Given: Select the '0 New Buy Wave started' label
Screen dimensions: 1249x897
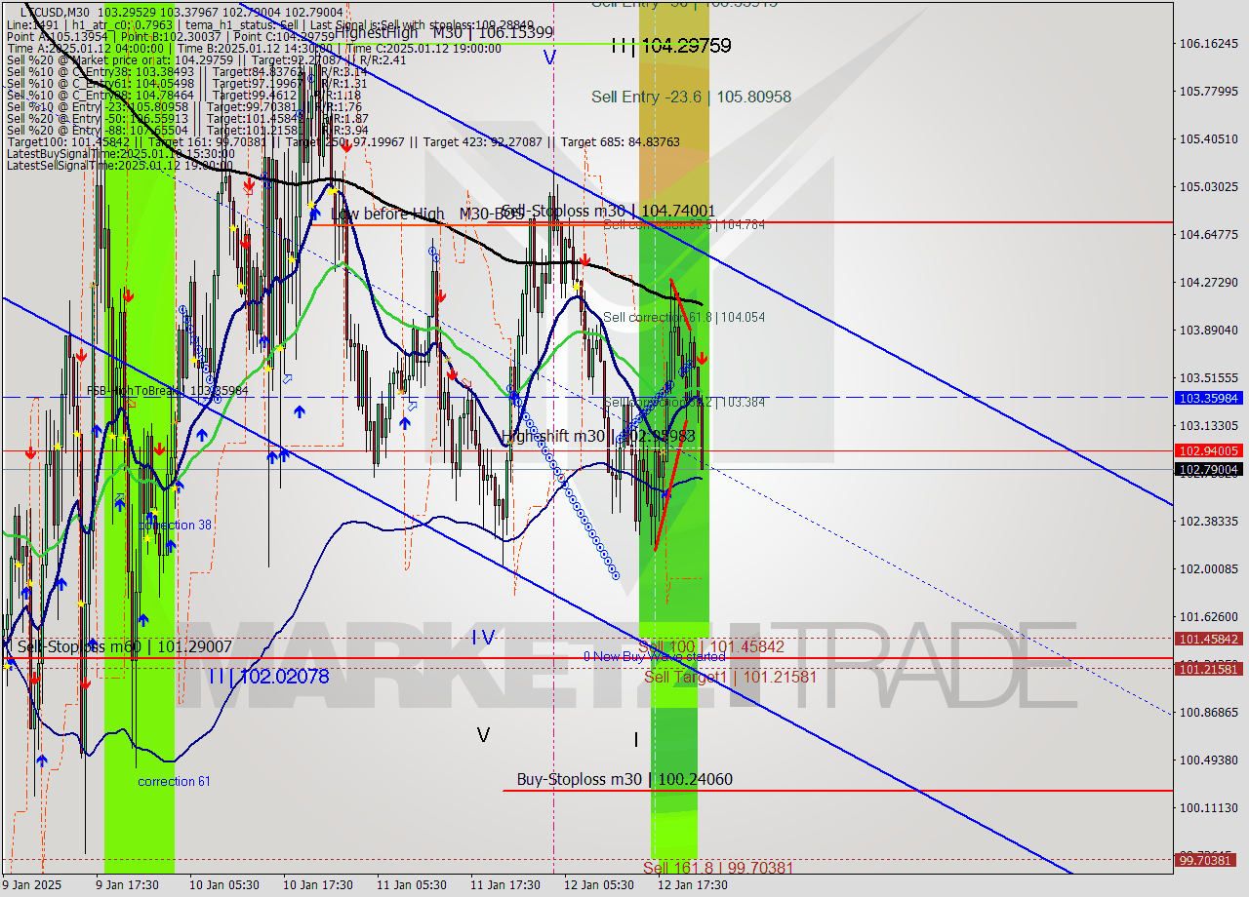Looking at the screenshot, I should 655,657.
